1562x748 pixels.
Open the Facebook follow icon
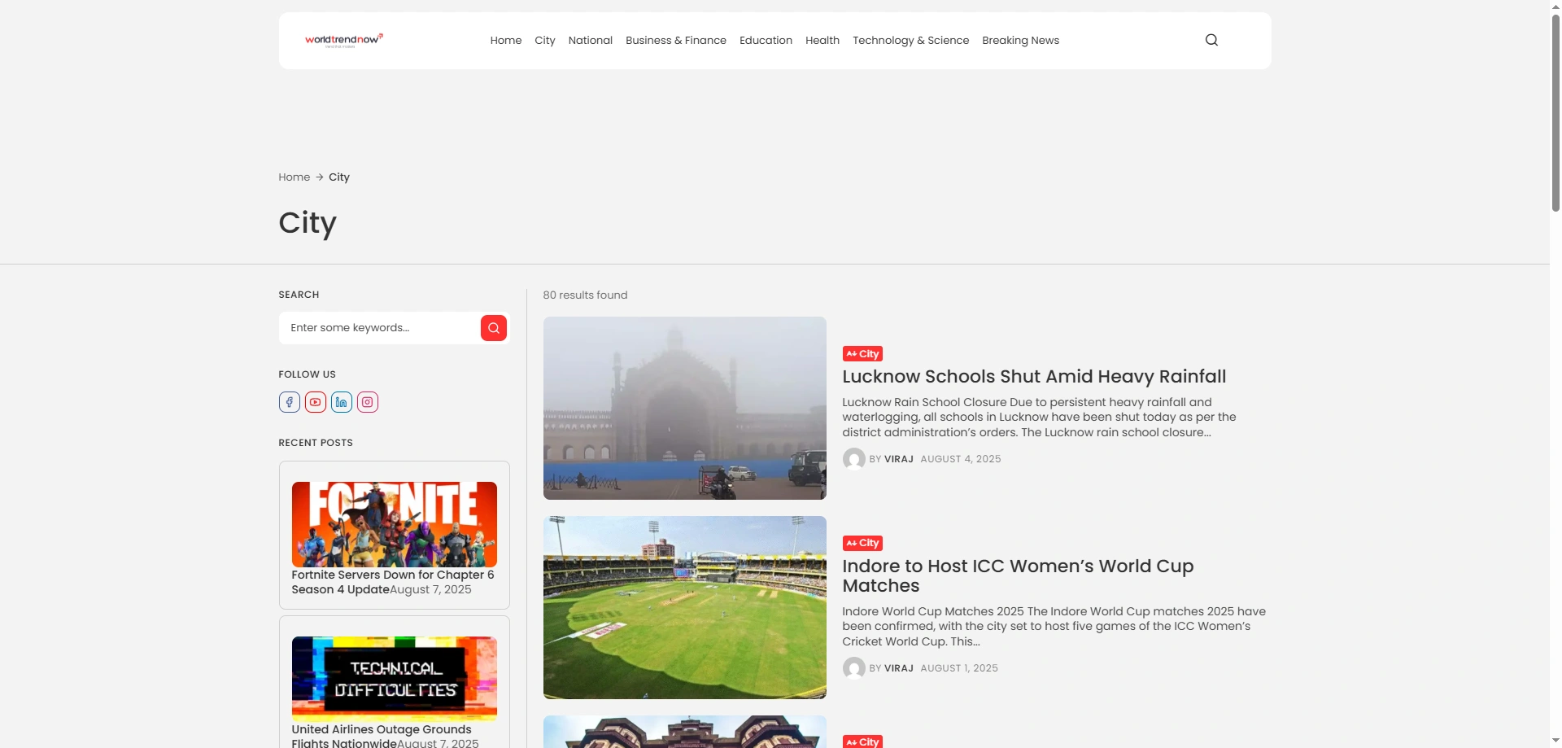tap(290, 402)
